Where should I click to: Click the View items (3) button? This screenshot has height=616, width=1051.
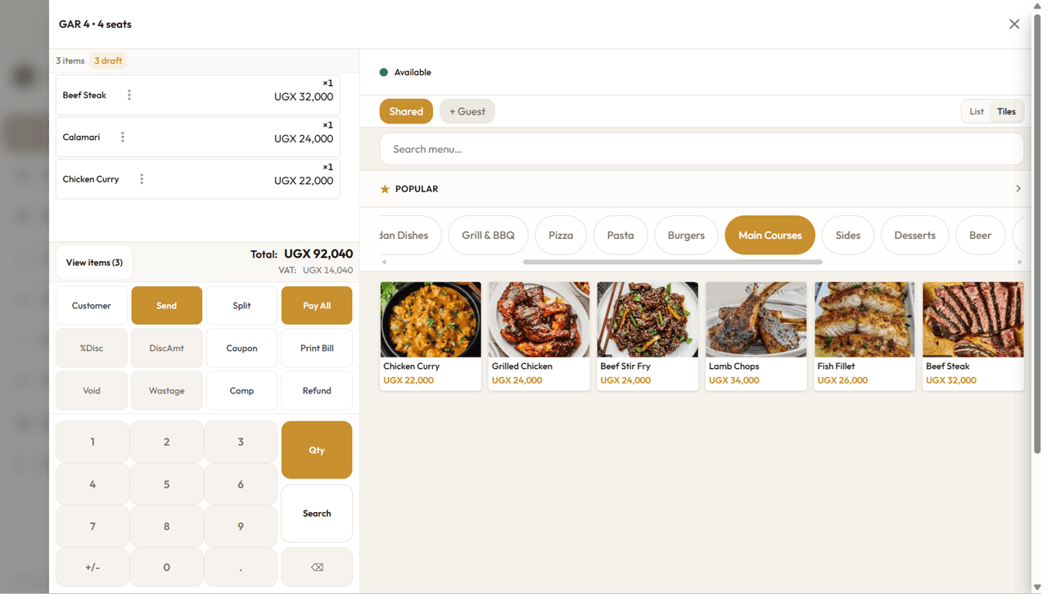[94, 263]
